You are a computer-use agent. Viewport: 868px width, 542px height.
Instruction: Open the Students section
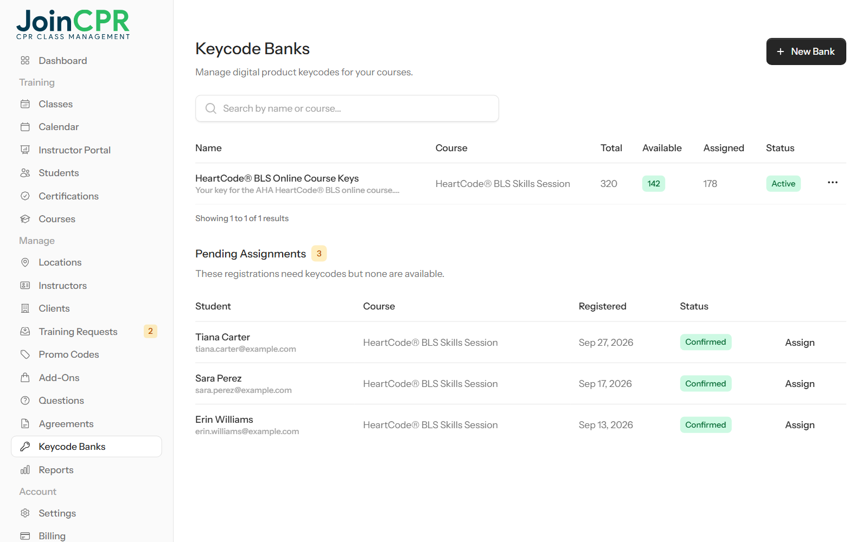point(87,173)
